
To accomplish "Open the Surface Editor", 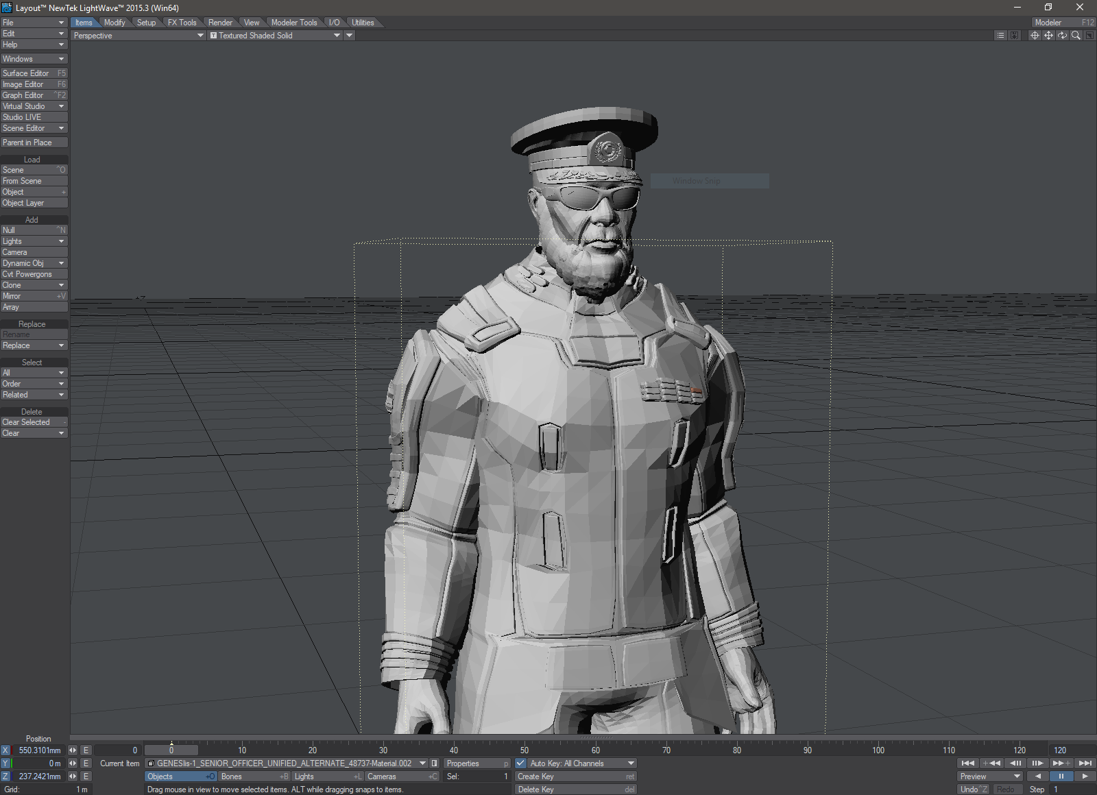I will coord(34,73).
